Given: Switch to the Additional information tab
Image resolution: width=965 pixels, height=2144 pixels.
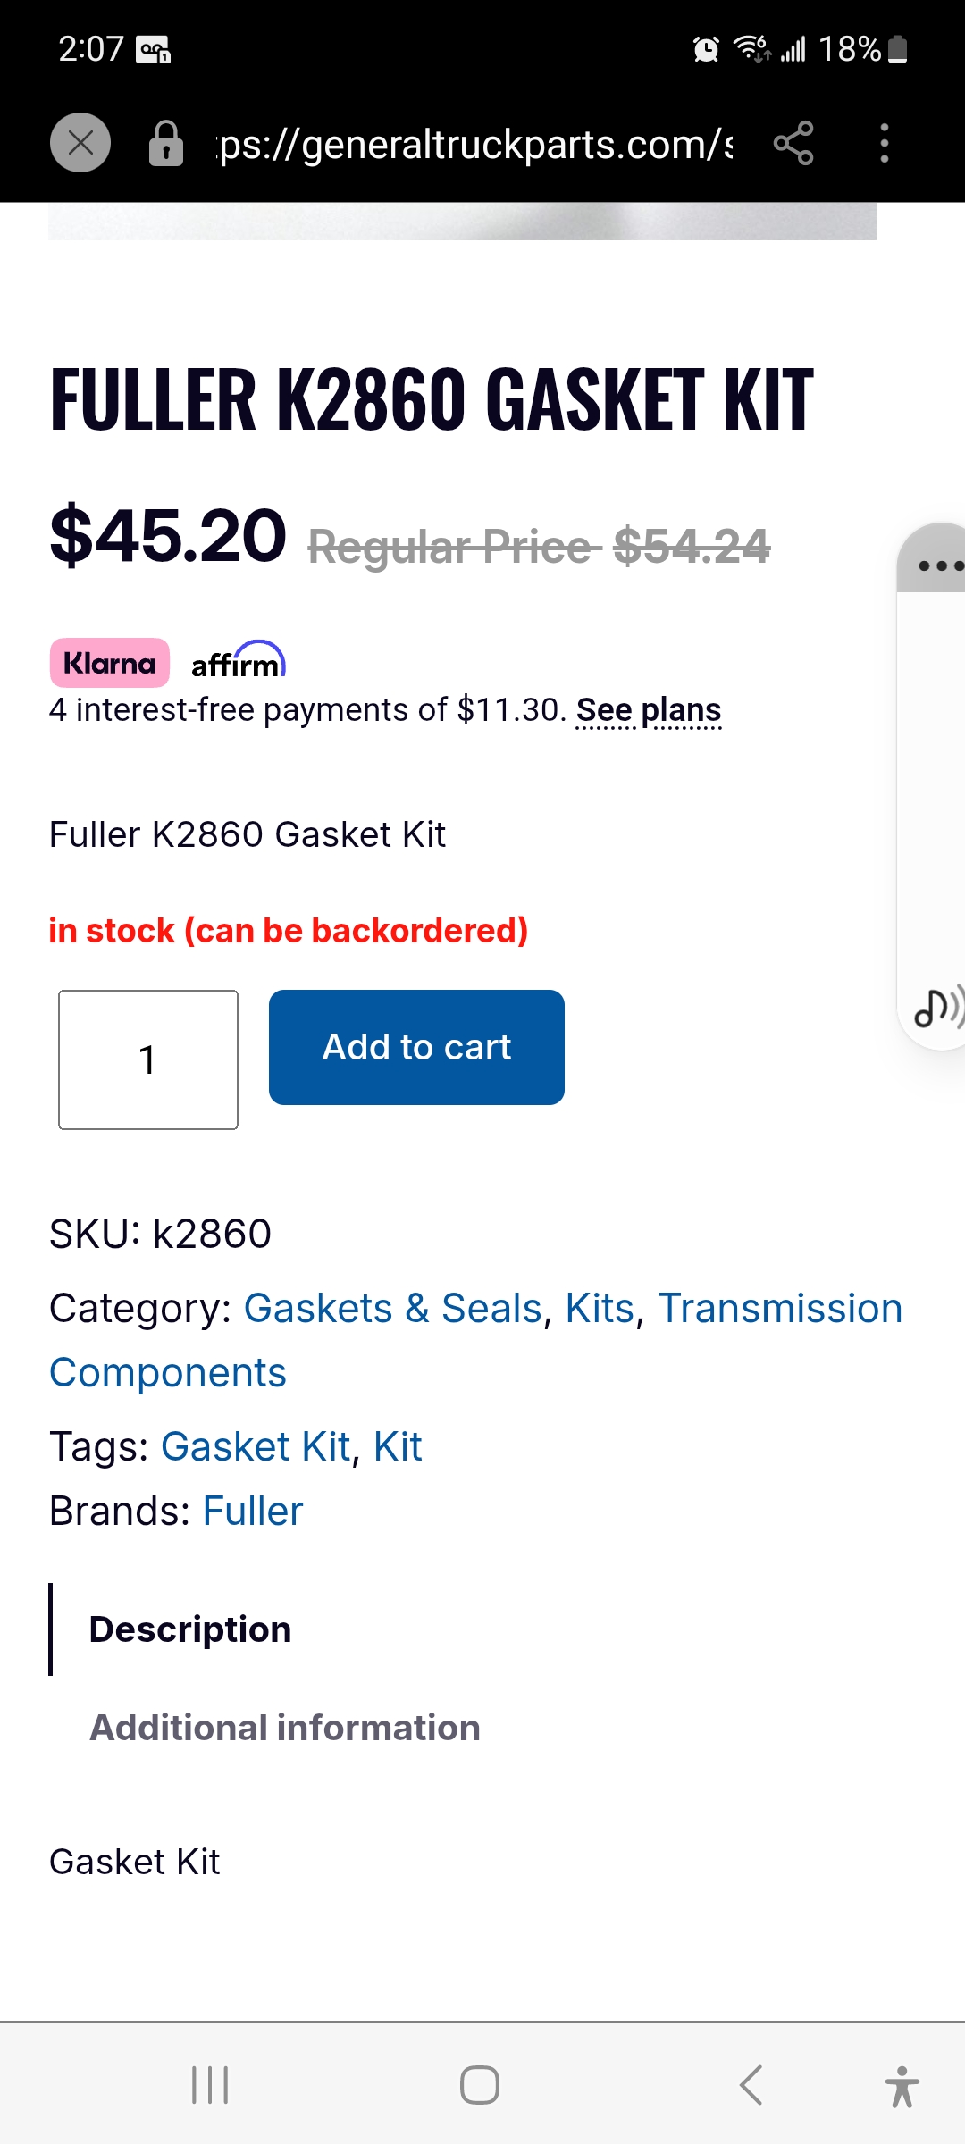Looking at the screenshot, I should (285, 1728).
